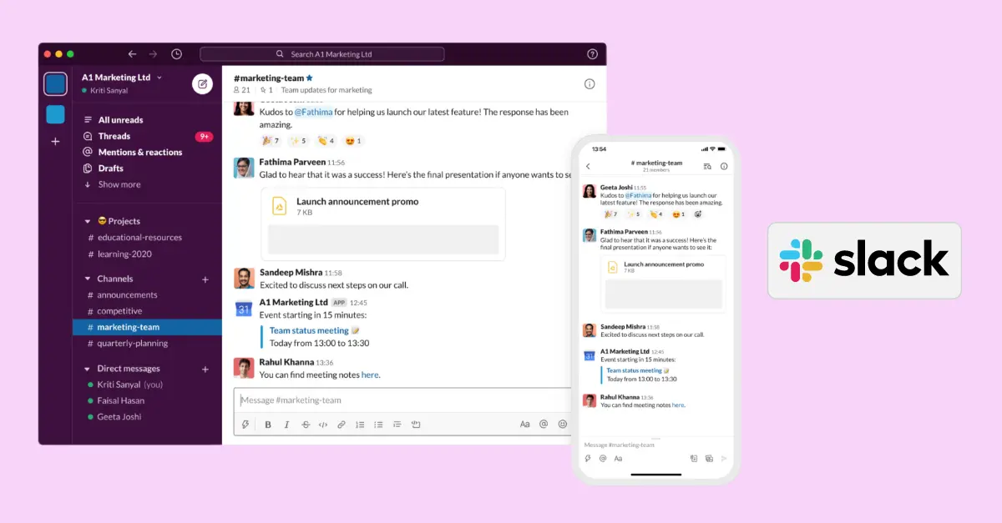This screenshot has width=1002, height=523.
Task: Select the italic formatting icon
Action: (286, 424)
